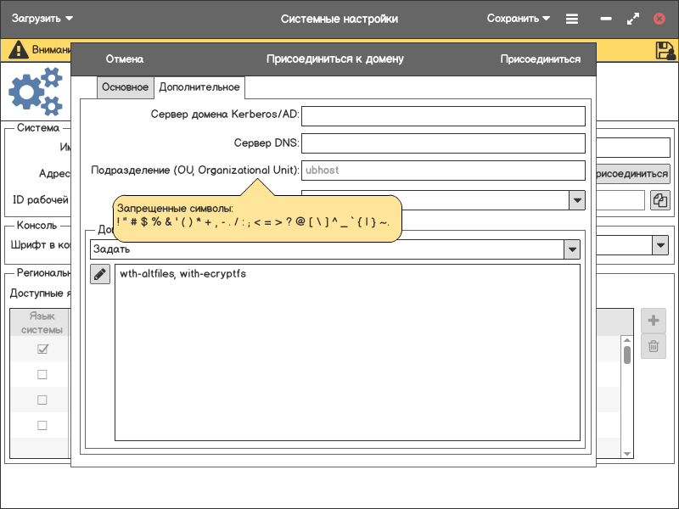Click the pencil edit icon

[x=100, y=274]
